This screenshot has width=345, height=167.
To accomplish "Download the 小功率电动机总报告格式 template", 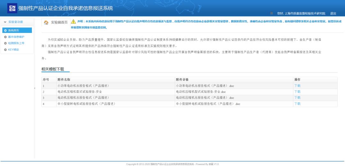I will tap(297, 86).
